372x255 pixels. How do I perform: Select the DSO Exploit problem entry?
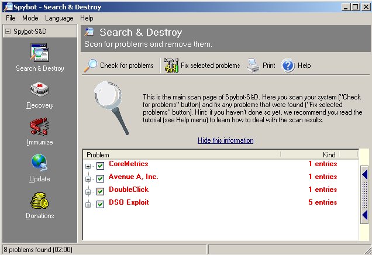[129, 202]
